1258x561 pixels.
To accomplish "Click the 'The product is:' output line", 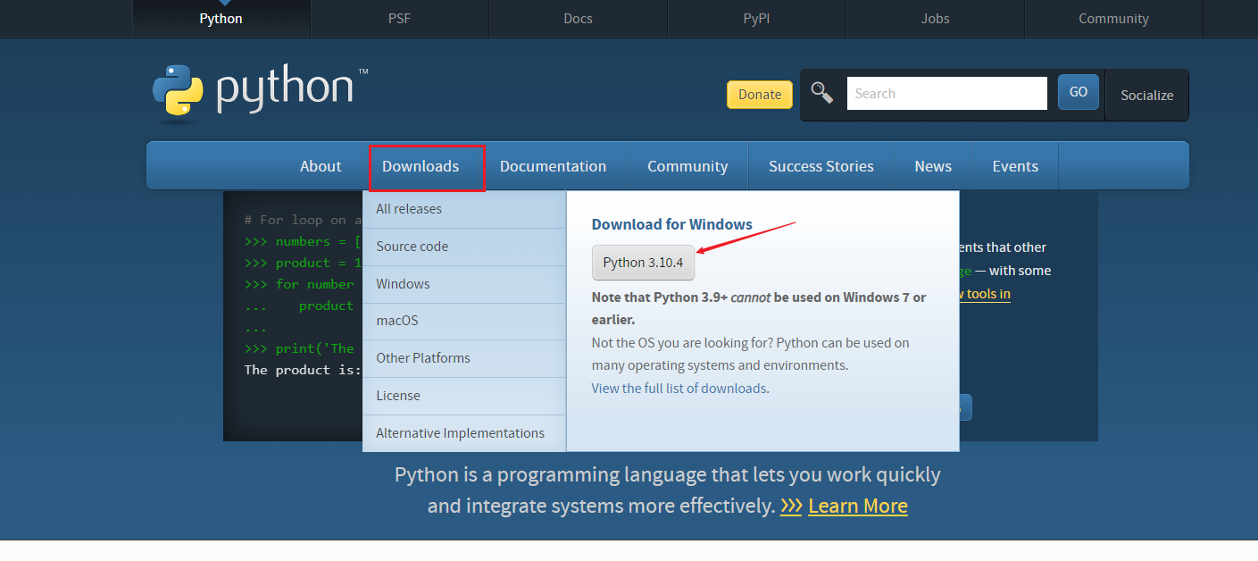I will 303,370.
